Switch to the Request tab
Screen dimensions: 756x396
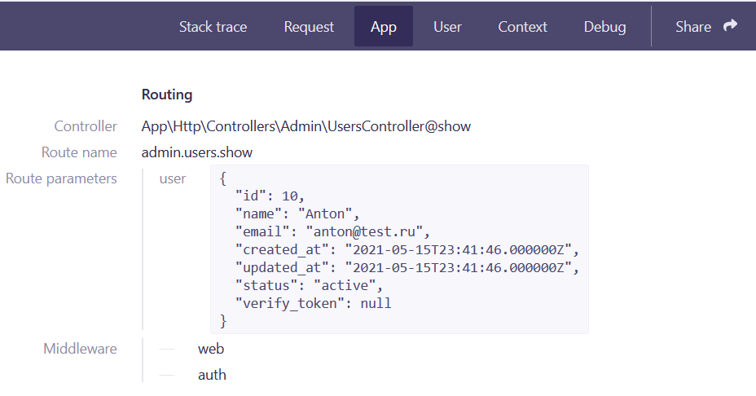[x=309, y=27]
